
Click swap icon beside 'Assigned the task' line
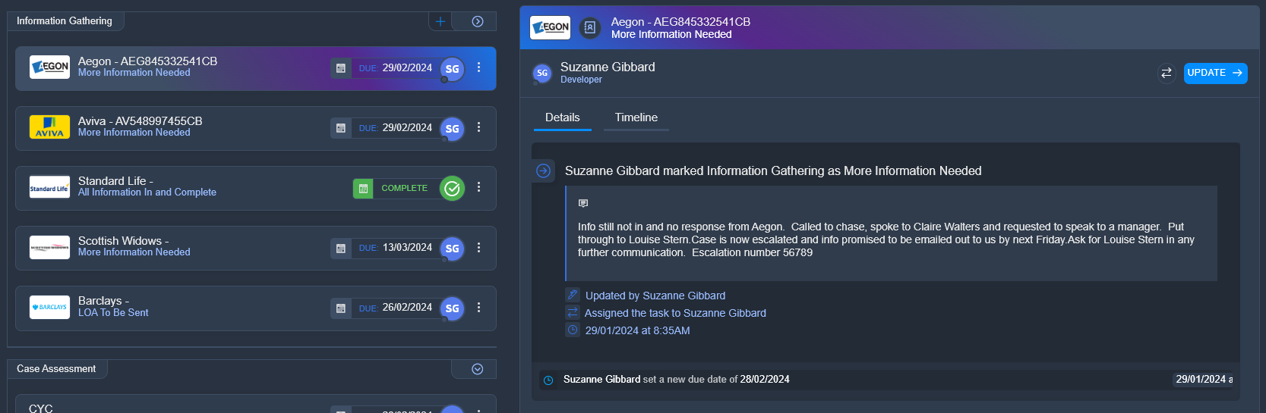pos(573,312)
